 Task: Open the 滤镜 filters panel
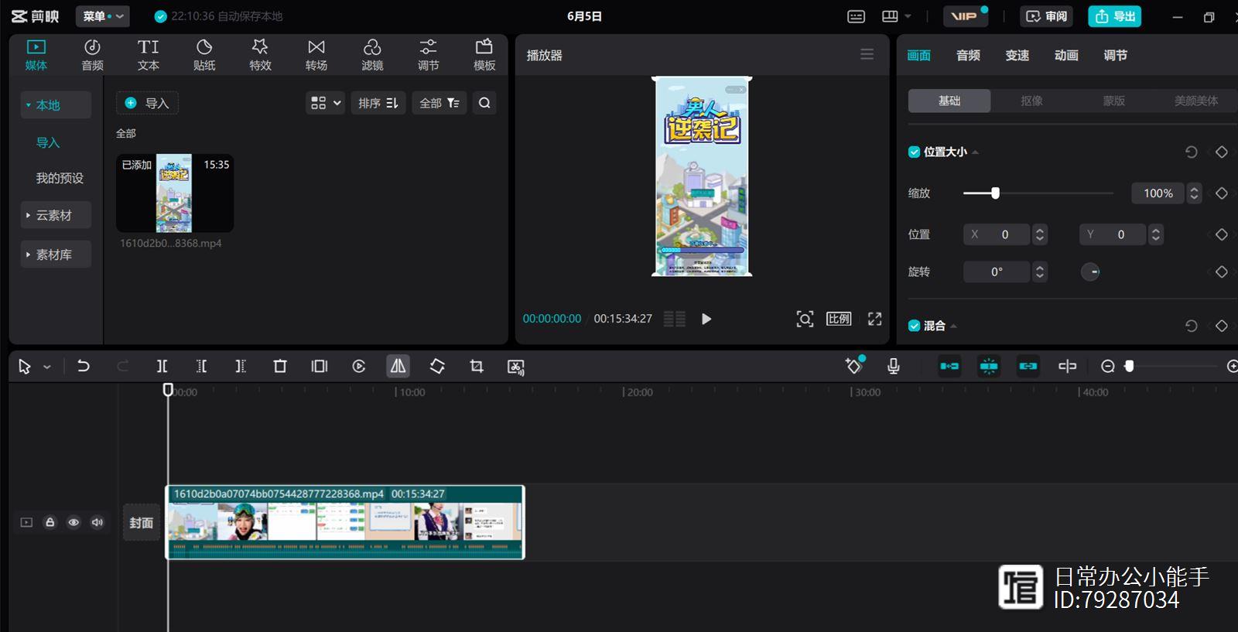(372, 55)
